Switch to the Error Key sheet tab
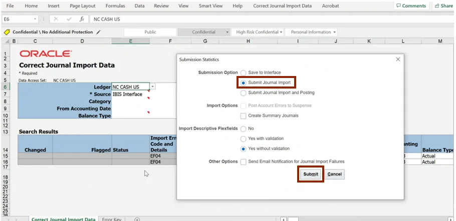456x221 pixels. 111,219
